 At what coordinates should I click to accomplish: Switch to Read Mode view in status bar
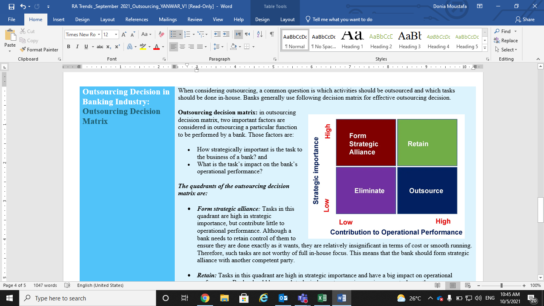pos(438,285)
